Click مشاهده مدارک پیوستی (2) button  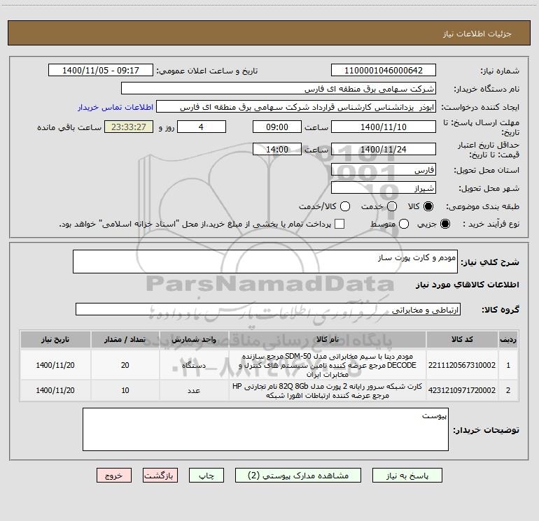(x=298, y=476)
